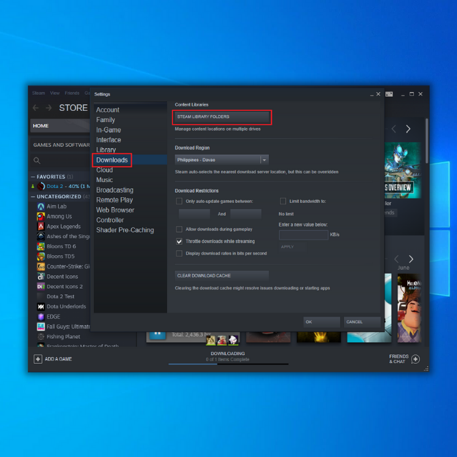Select Interface settings category
The image size is (457, 457).
point(108,140)
